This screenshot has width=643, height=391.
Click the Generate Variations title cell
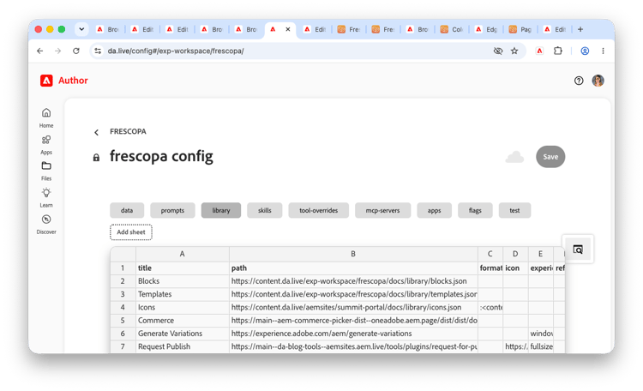[182, 334]
